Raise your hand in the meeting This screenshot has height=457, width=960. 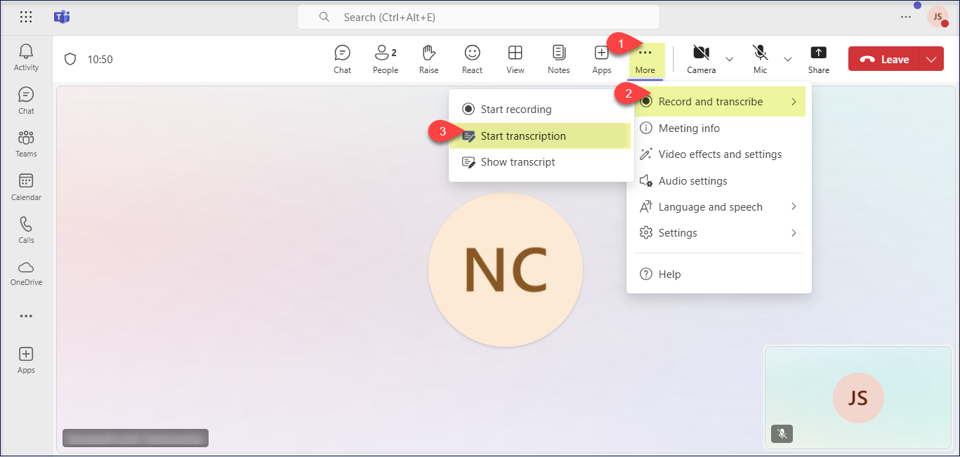click(x=428, y=59)
